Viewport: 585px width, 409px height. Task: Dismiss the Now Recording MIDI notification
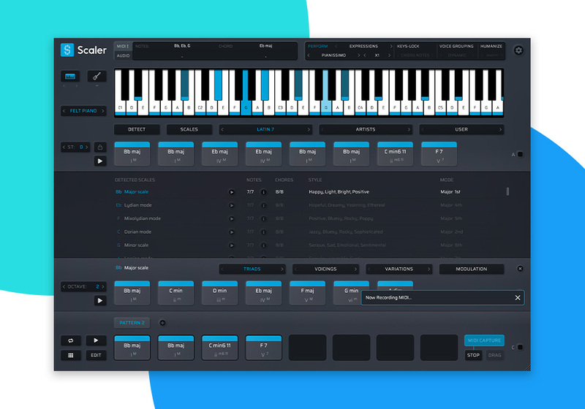(x=518, y=298)
